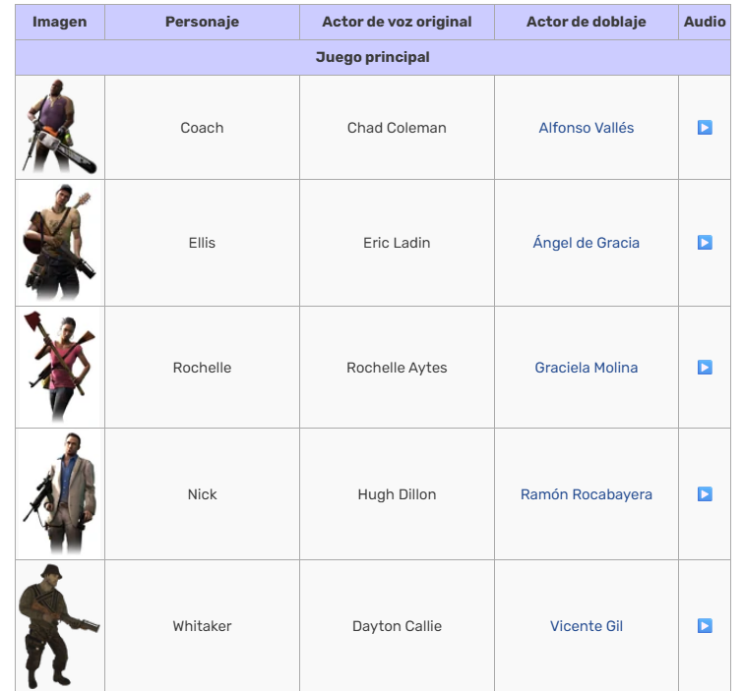Select the Rochelle Aytes voice actor text

(397, 368)
